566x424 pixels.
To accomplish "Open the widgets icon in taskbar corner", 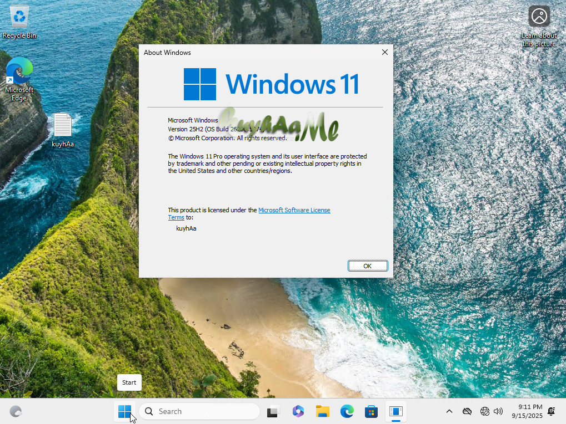I will [x=16, y=411].
